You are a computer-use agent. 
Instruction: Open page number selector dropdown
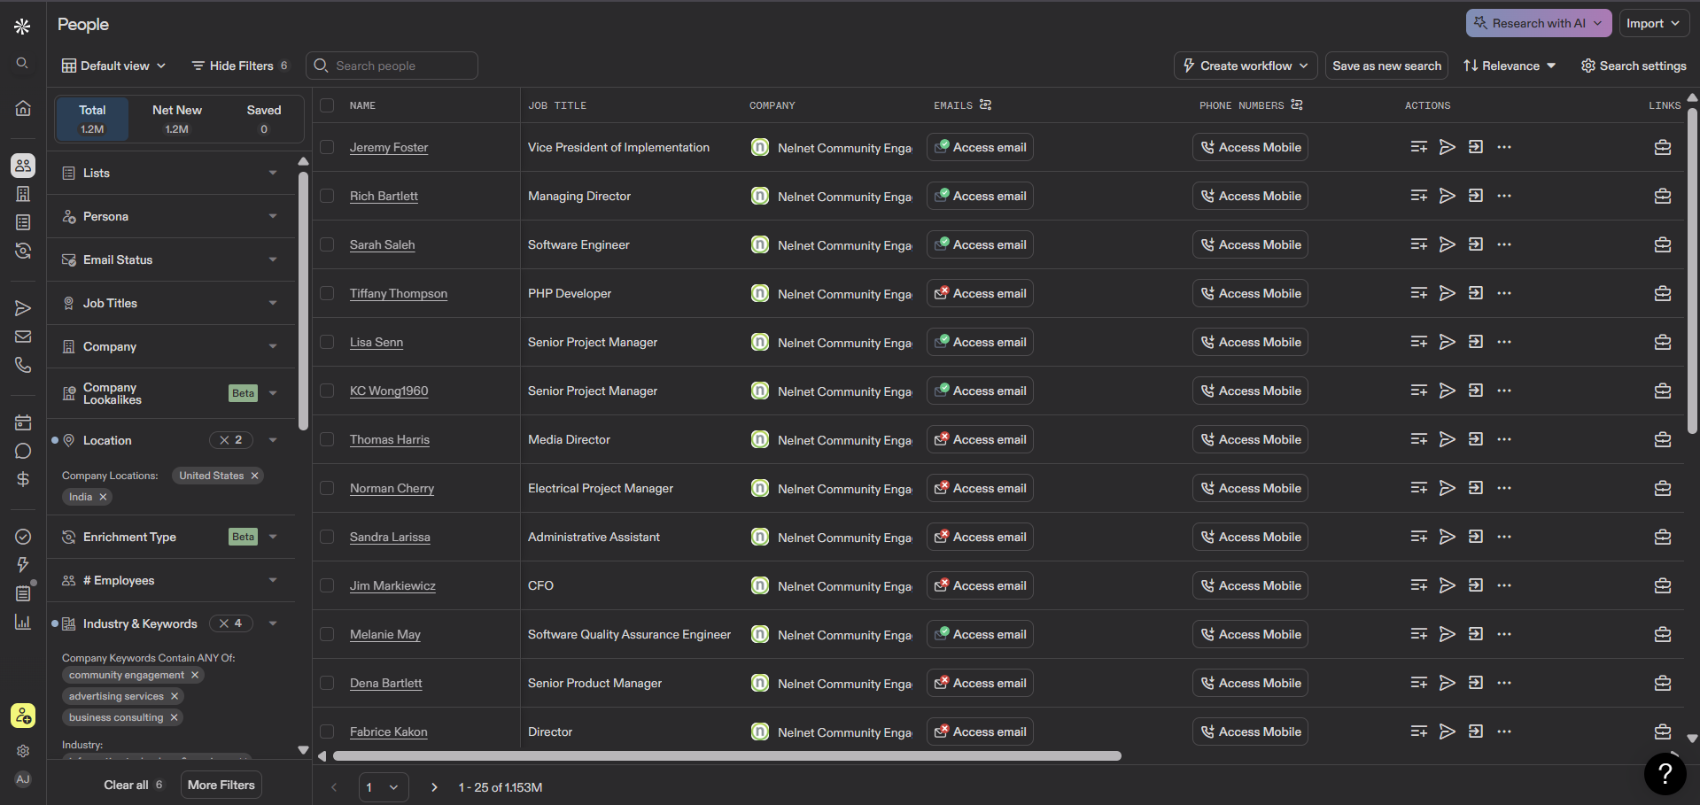coord(384,787)
